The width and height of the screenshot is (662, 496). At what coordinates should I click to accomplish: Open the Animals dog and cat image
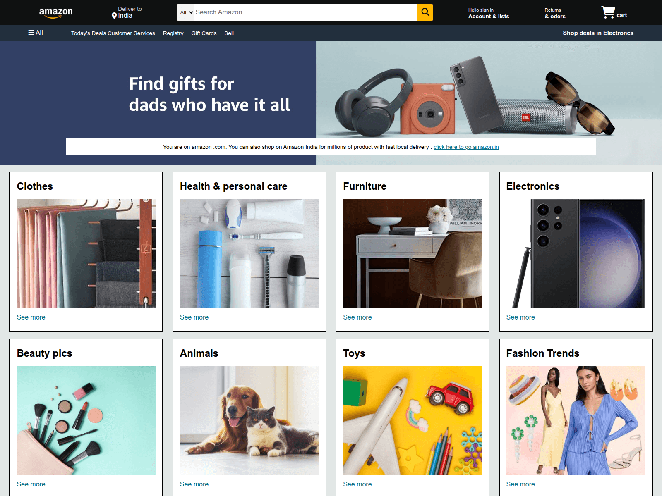[x=249, y=420]
